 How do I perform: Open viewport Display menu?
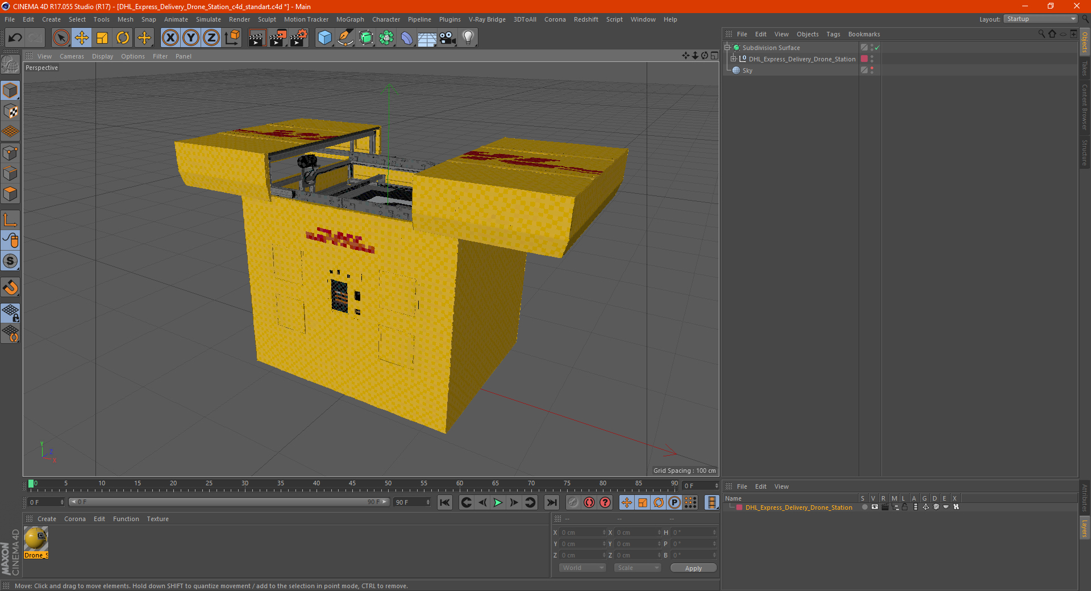coord(103,56)
